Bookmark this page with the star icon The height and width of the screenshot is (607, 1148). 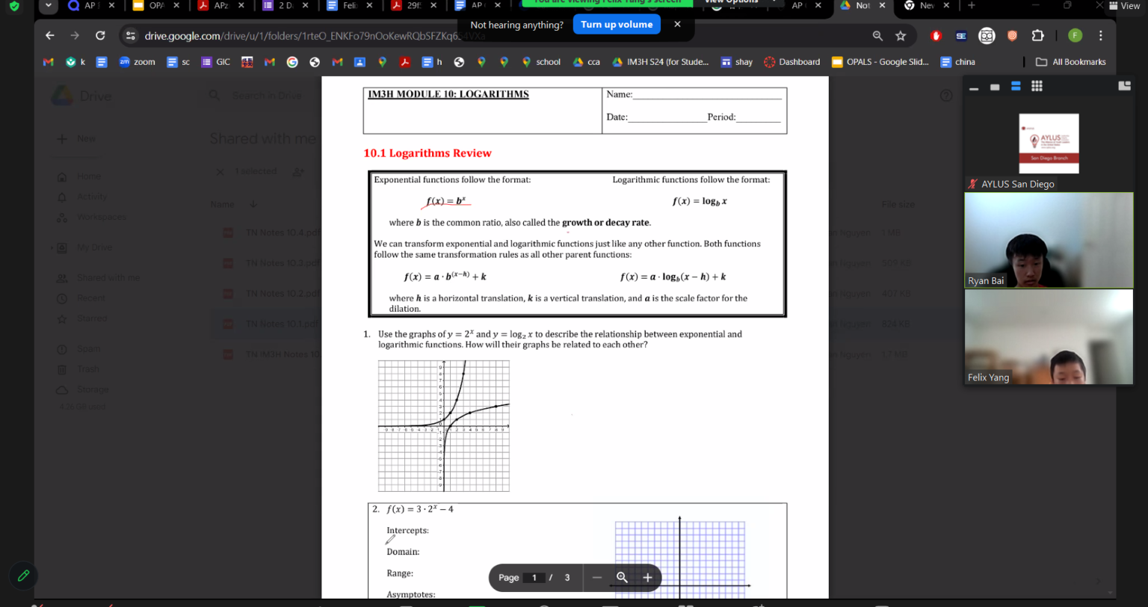(x=901, y=35)
